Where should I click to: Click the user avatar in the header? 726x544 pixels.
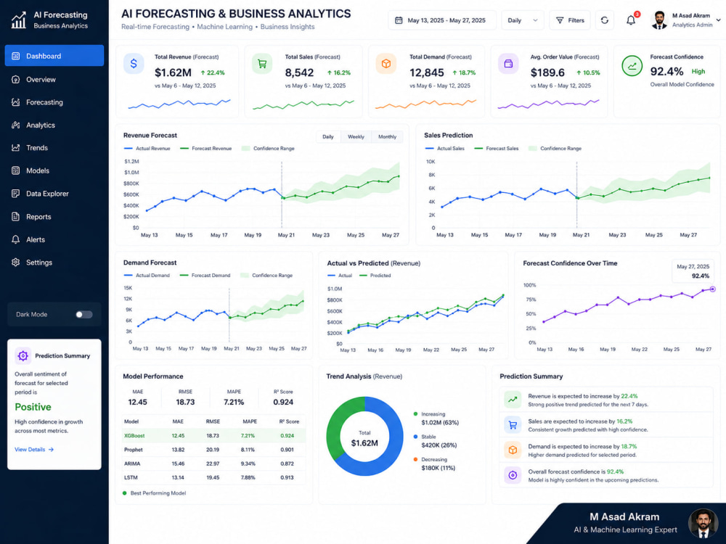[659, 20]
